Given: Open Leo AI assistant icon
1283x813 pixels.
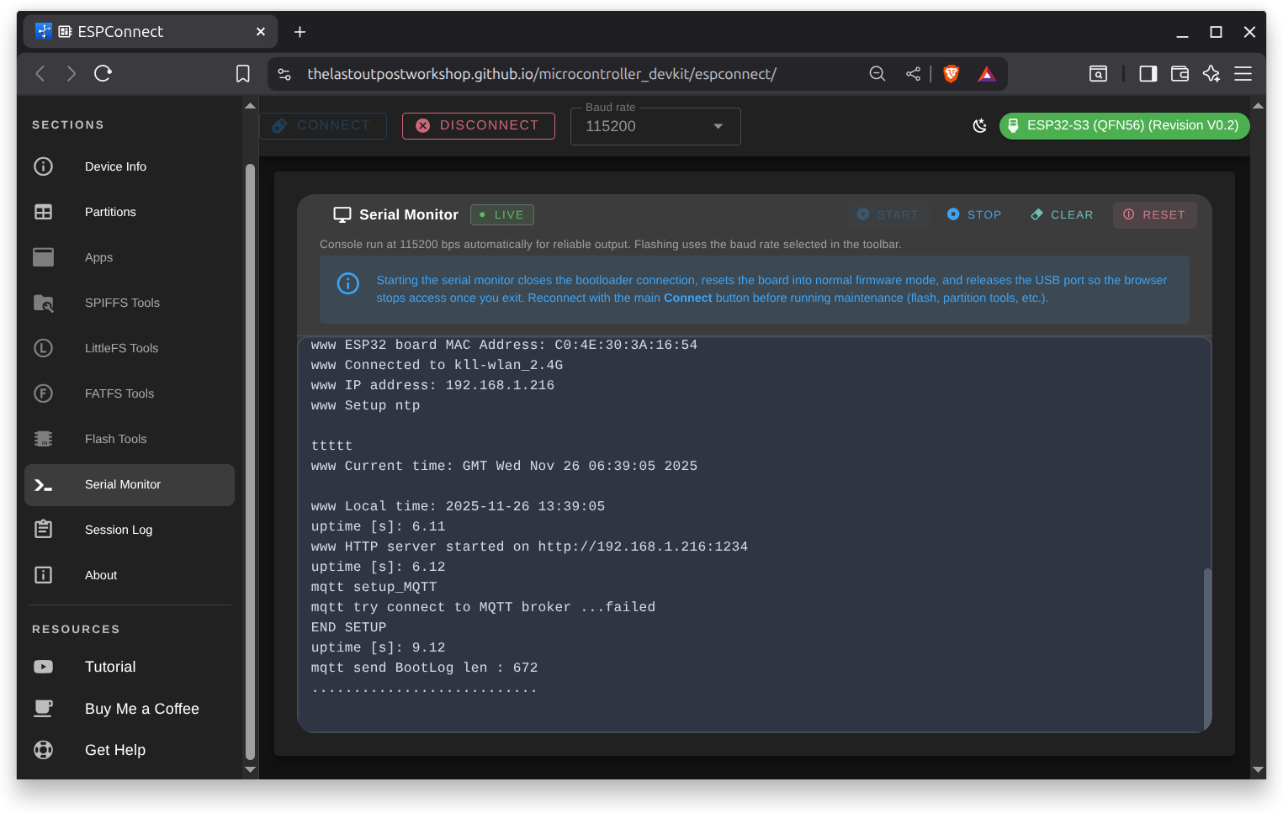Looking at the screenshot, I should point(1211,74).
